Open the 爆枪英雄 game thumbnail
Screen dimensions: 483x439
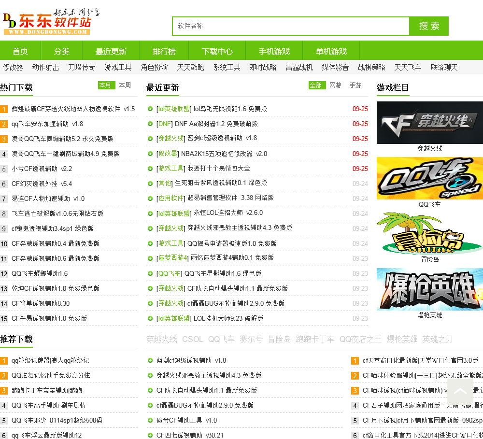point(430,289)
